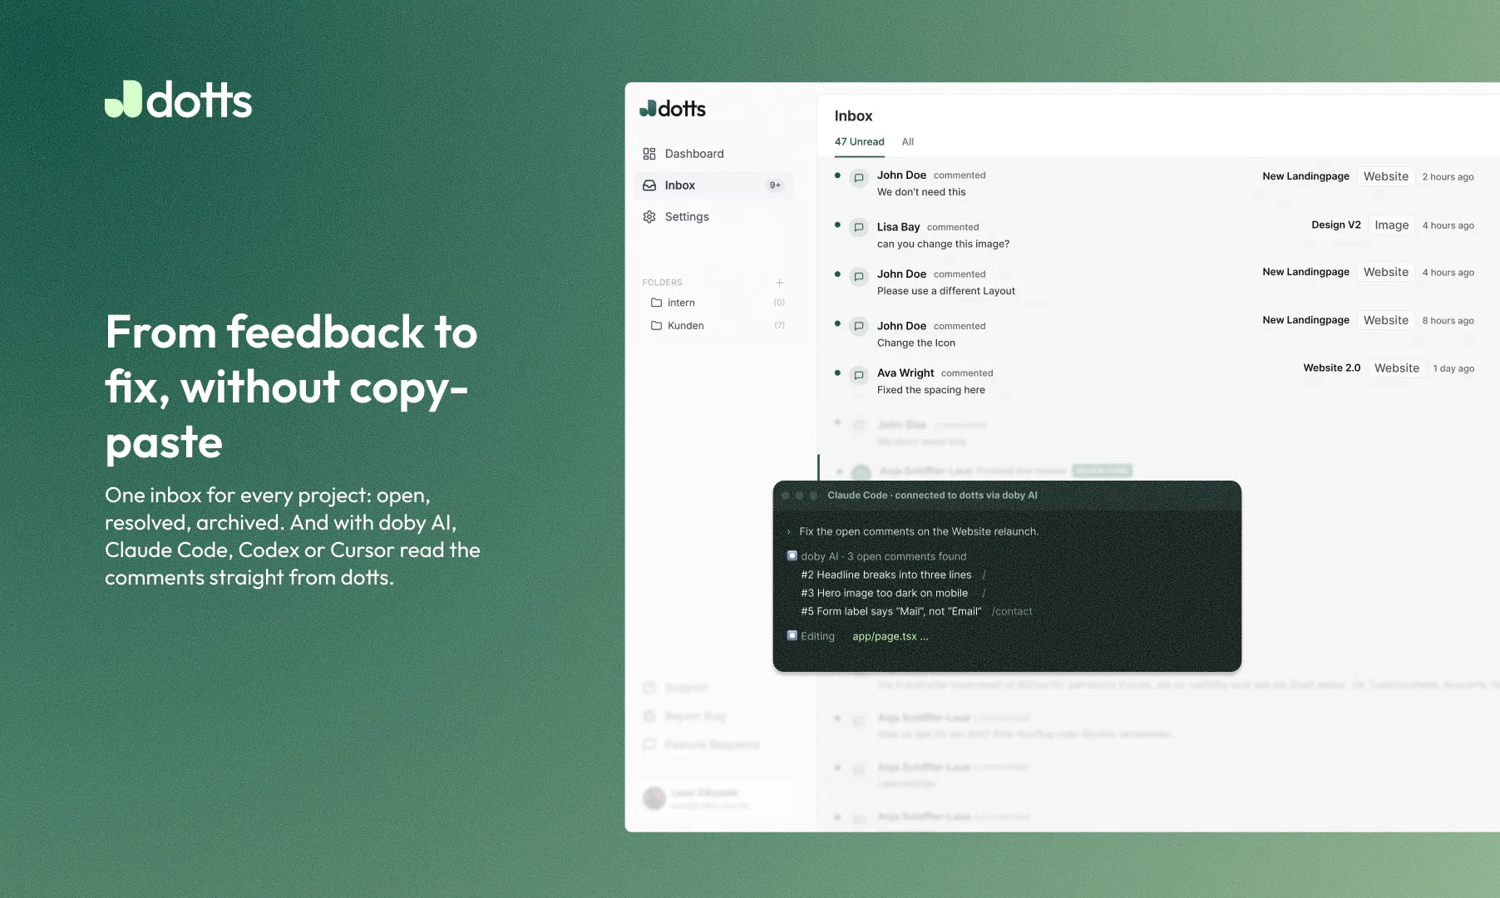This screenshot has height=898, width=1500.
Task: Click Website tag on "Please use a different Layout" row
Action: point(1386,272)
